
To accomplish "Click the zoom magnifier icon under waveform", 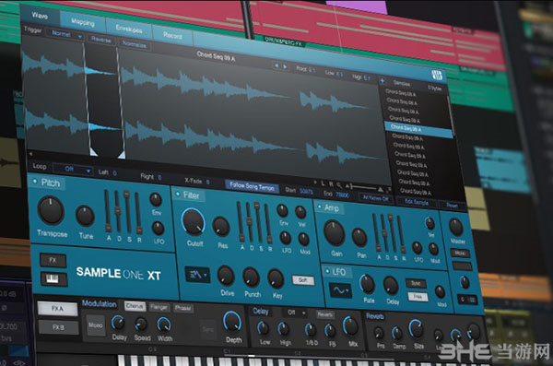I will 339,184.
